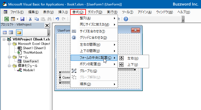The image size is (201, 110).
Task: Click the group icon beside グループ化(G)
Action: (74, 71)
